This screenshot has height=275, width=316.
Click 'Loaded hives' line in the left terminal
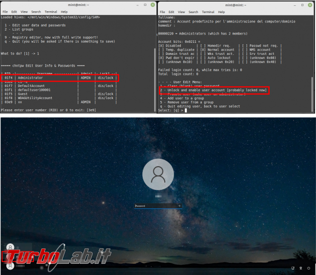(x=51, y=17)
